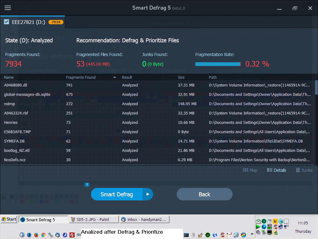The width and height of the screenshot is (318, 239).
Task: Click the file list vertical scrollbar thumb
Action: (316, 87)
